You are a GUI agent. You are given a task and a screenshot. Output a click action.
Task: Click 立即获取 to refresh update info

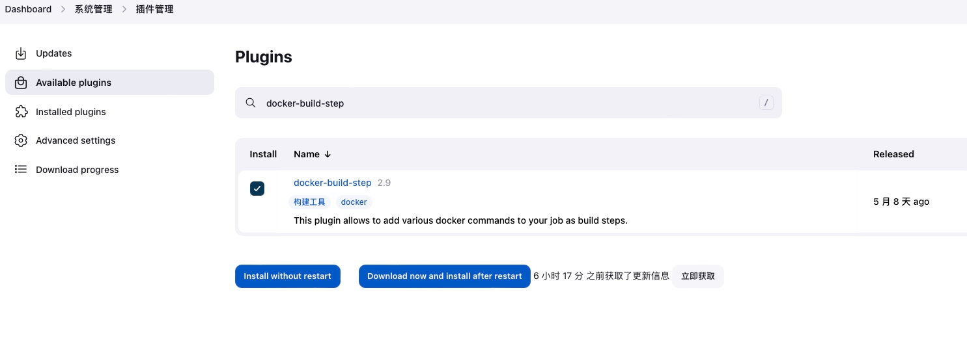click(697, 276)
